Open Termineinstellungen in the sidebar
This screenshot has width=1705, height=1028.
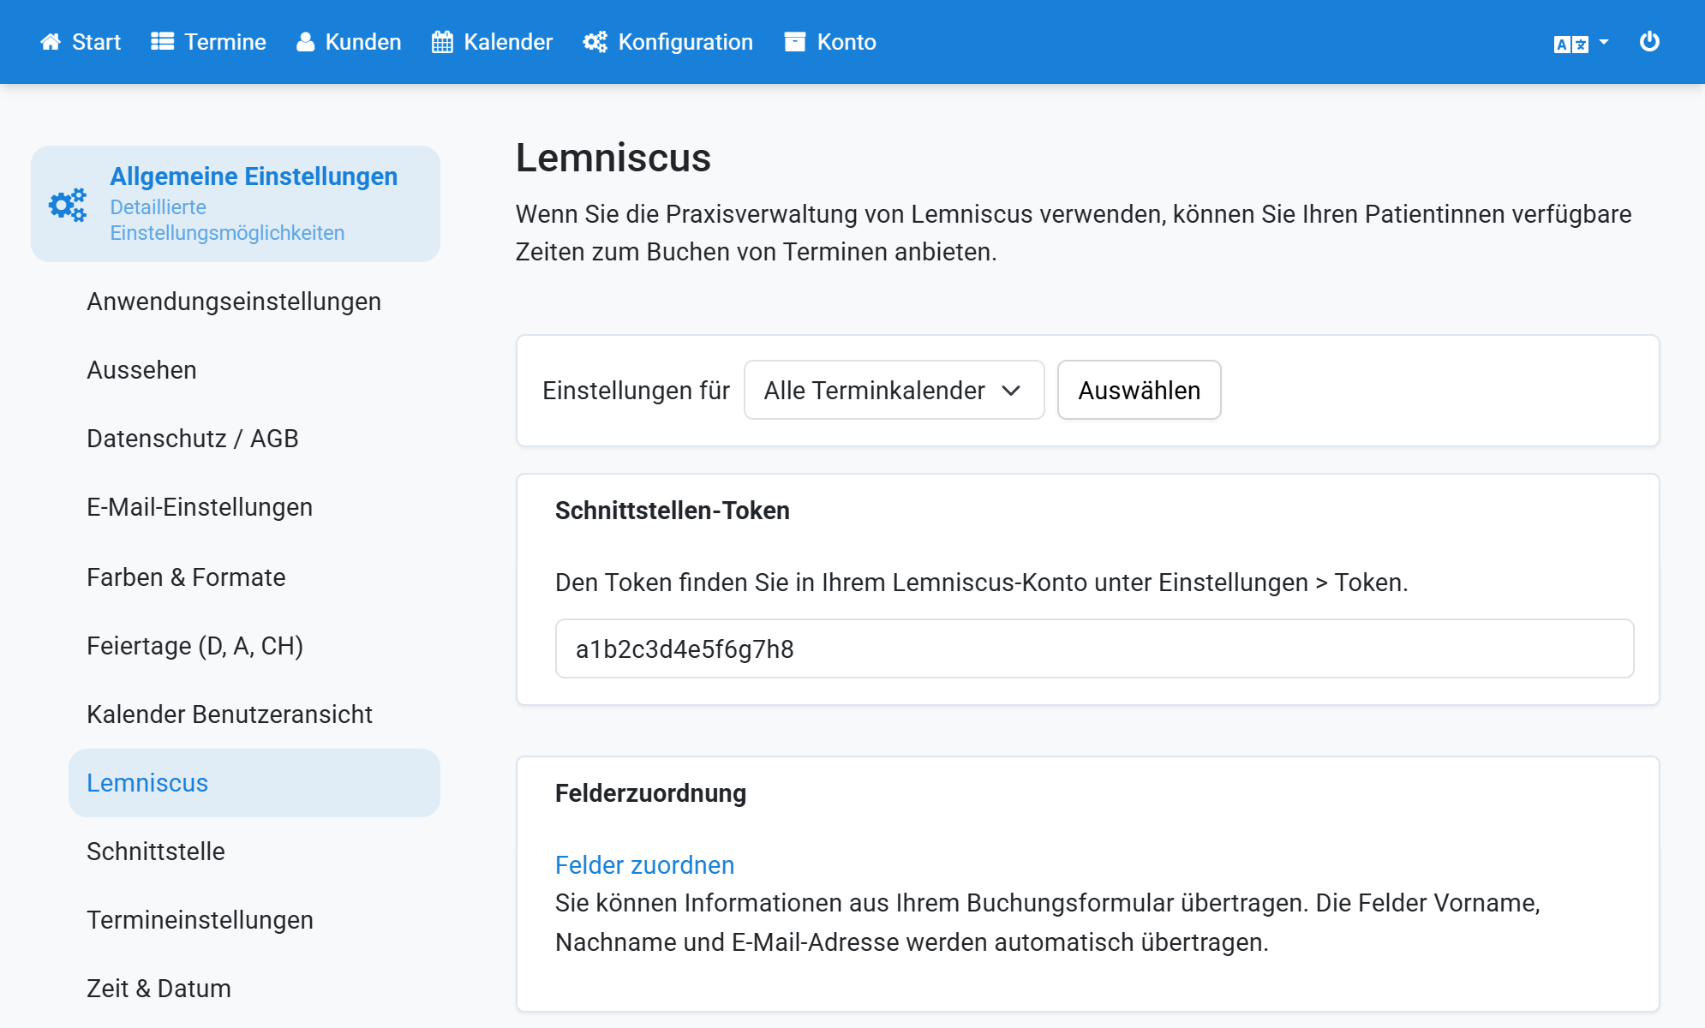pyautogui.click(x=200, y=920)
